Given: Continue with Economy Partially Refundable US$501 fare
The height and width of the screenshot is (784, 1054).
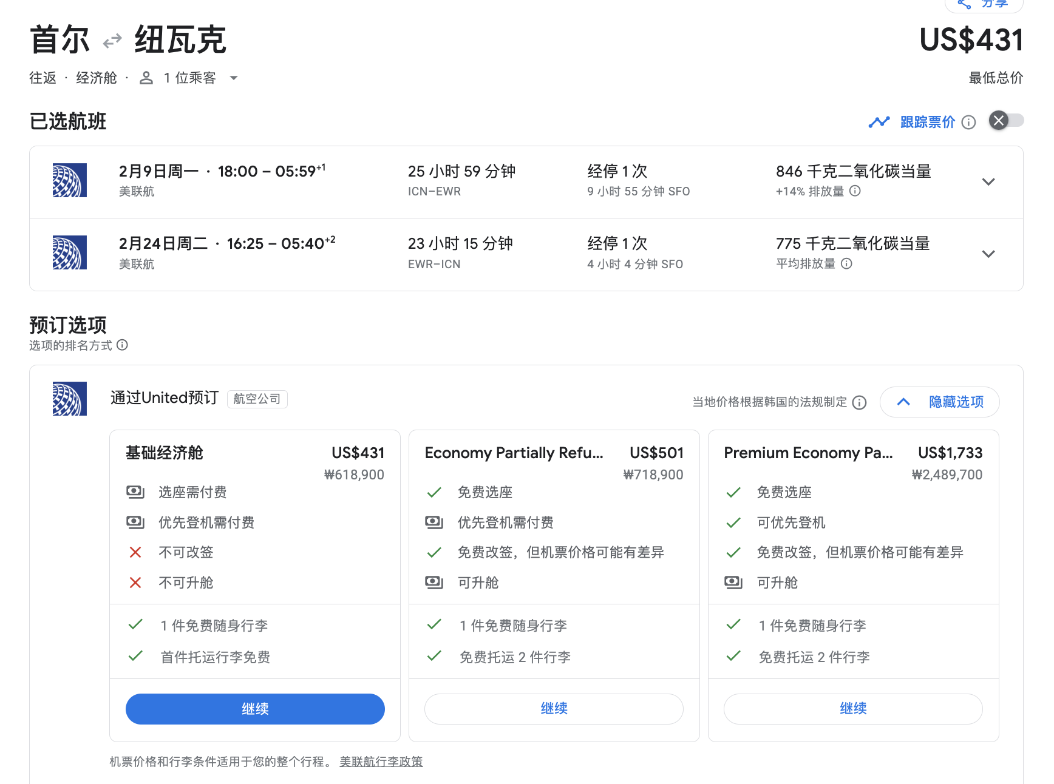Looking at the screenshot, I should [554, 709].
